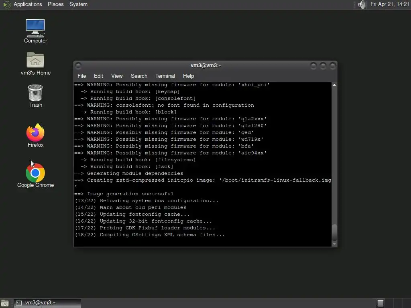
Task: Click the warning line for module 'wd719x'
Action: click(169, 139)
